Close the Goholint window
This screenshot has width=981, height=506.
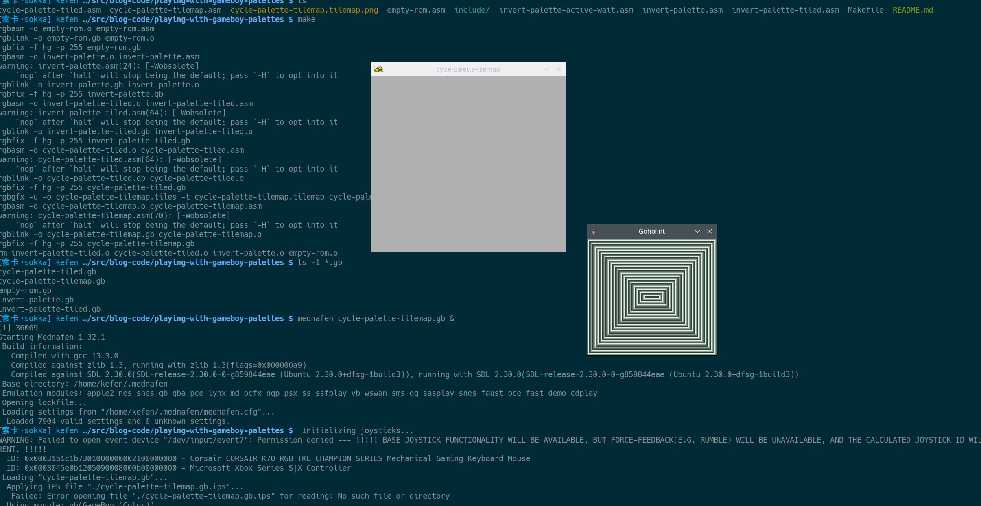[710, 231]
